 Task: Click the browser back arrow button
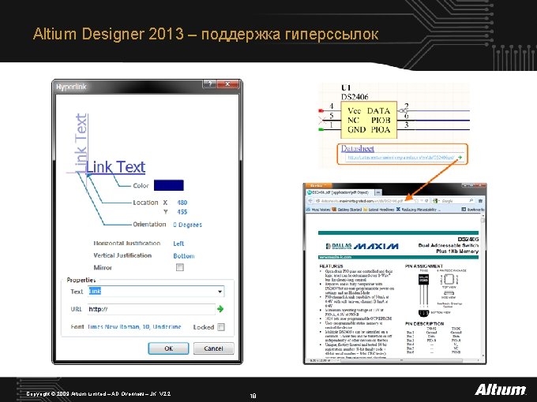coord(310,201)
